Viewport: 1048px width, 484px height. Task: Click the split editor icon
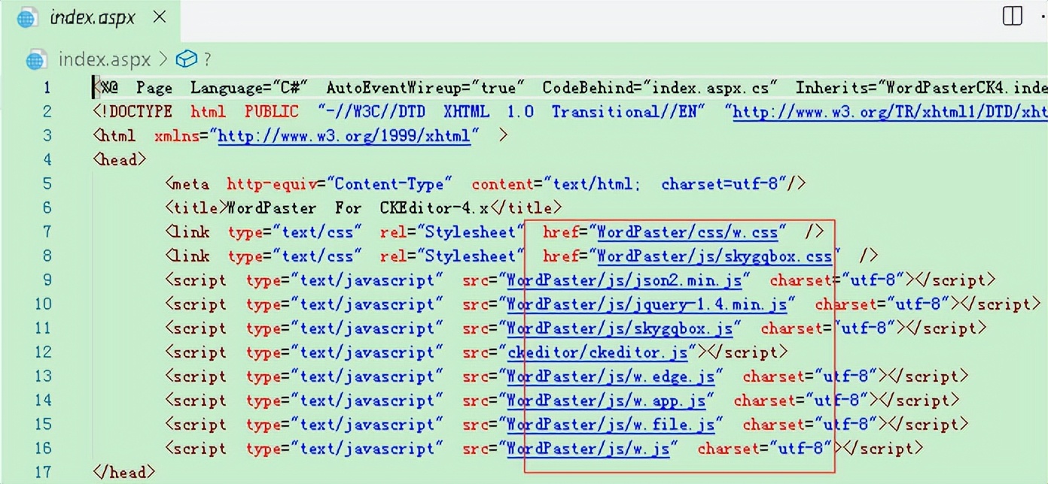1013,16
